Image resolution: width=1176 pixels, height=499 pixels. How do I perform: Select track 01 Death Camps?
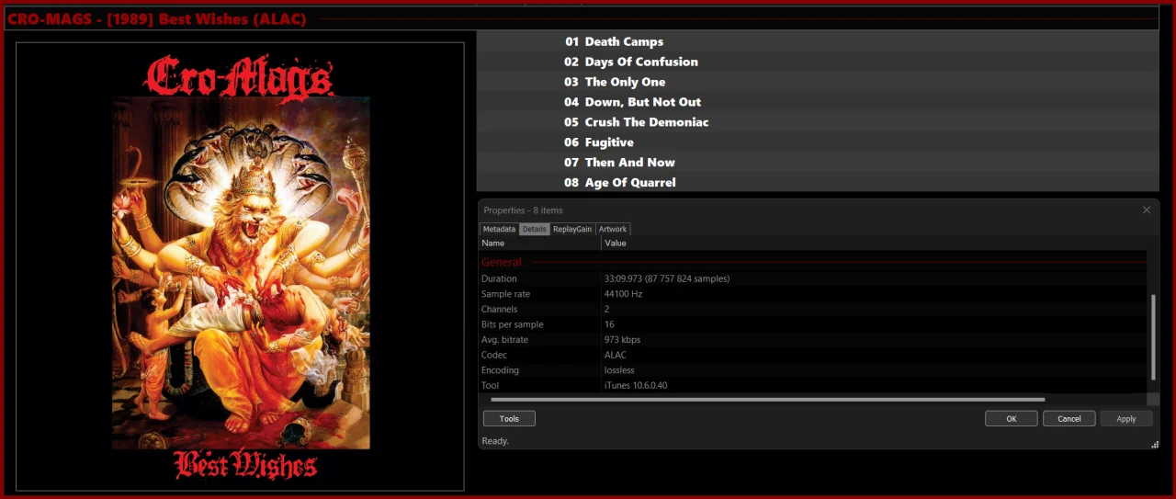click(818, 41)
